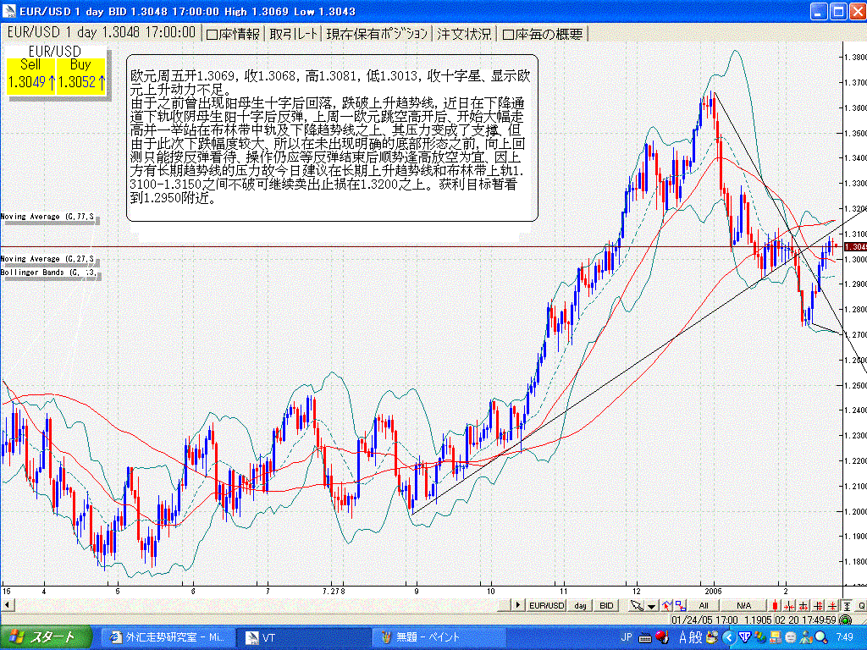Screen dimensions: 867x650
Task: Click the IME paint palette tools icon
Action: (x=712, y=636)
